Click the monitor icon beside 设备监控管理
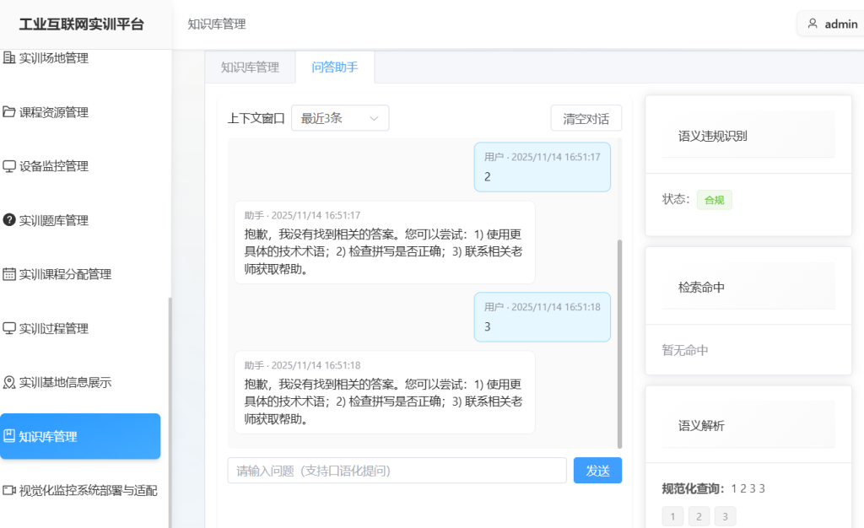The image size is (864, 528). (9, 166)
